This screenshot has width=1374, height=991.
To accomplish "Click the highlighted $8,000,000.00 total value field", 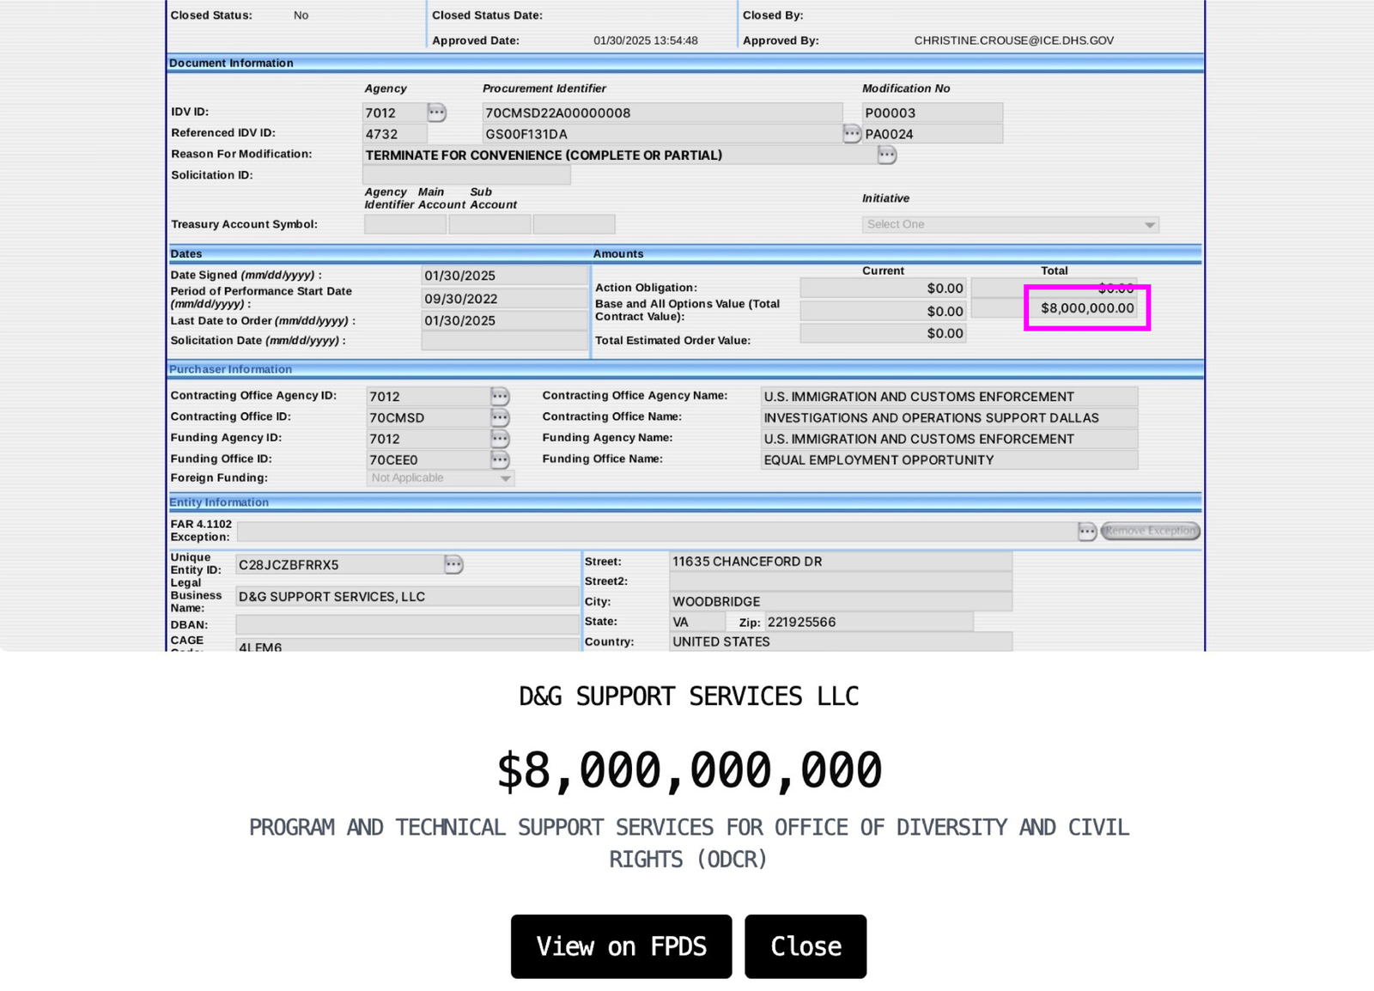I will [x=1086, y=308].
